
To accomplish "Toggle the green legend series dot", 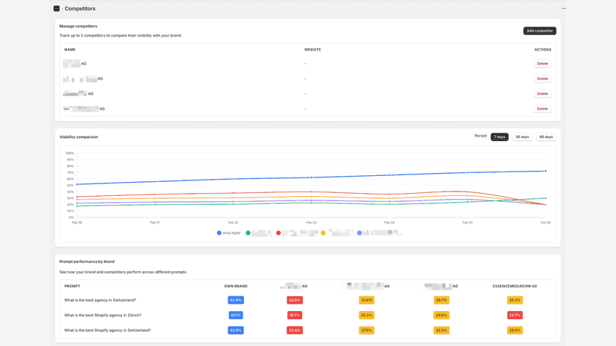I will 248,233.
